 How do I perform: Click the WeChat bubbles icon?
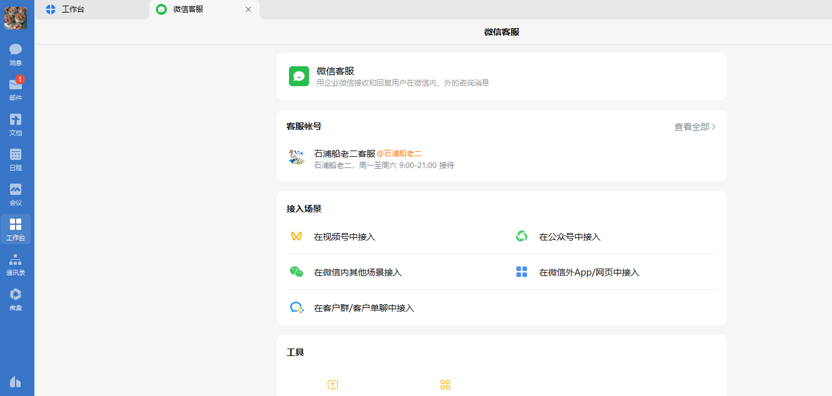pos(297,272)
